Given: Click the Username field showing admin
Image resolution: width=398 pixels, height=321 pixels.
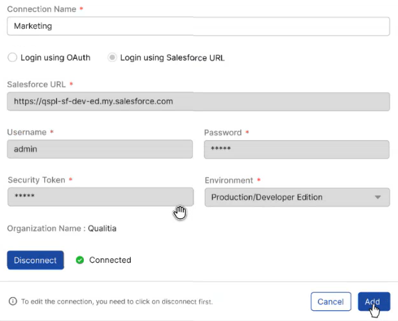Looking at the screenshot, I should (x=100, y=149).
